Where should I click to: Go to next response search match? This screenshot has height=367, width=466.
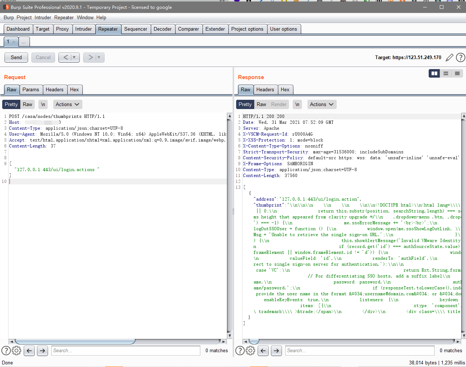coord(276,350)
